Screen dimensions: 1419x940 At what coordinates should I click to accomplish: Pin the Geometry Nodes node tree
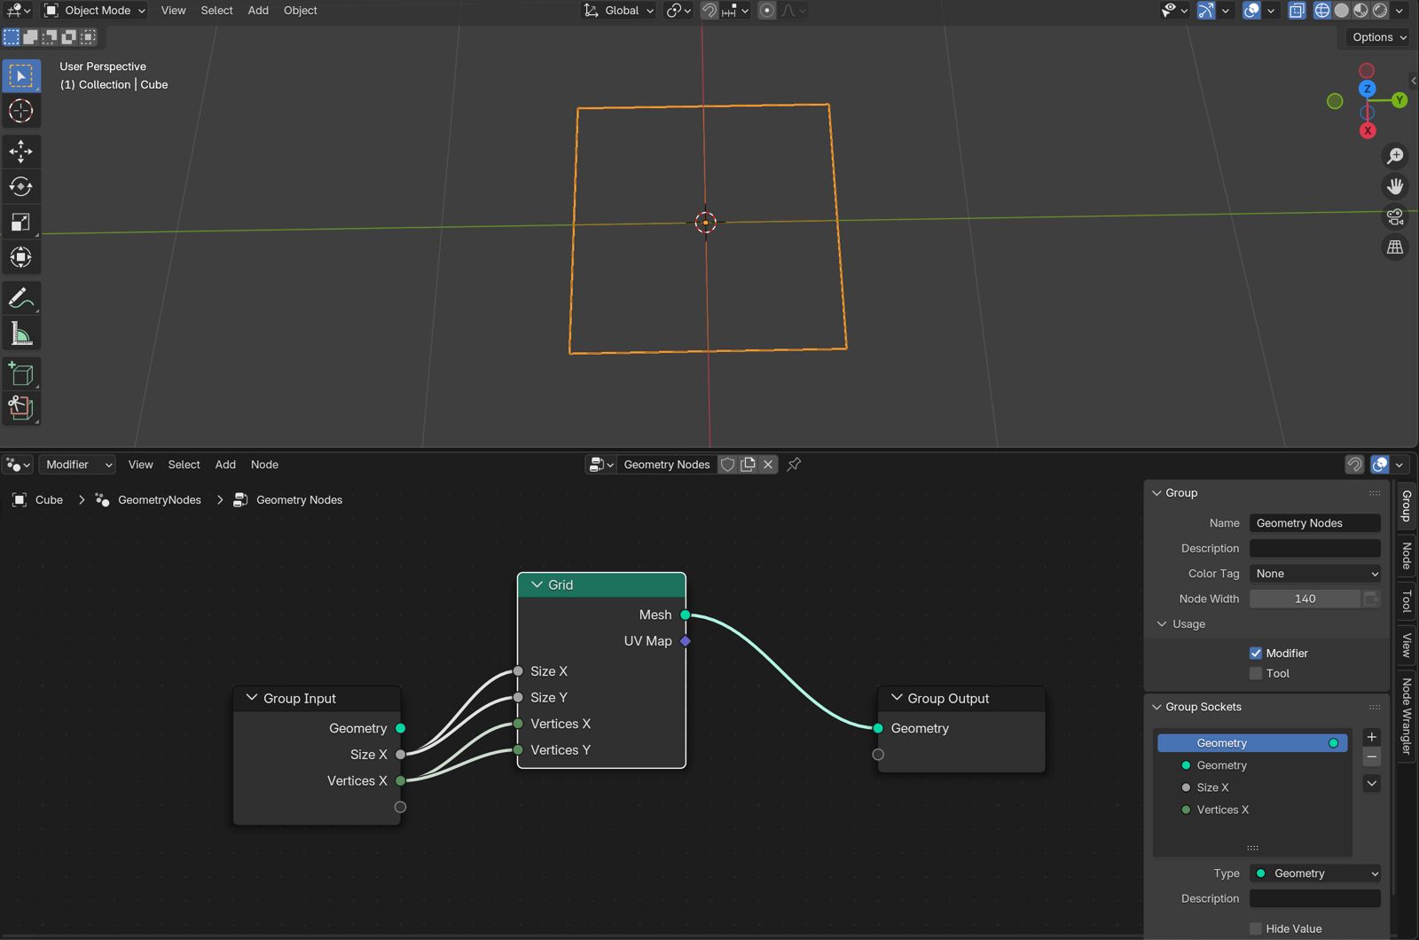pos(794,465)
